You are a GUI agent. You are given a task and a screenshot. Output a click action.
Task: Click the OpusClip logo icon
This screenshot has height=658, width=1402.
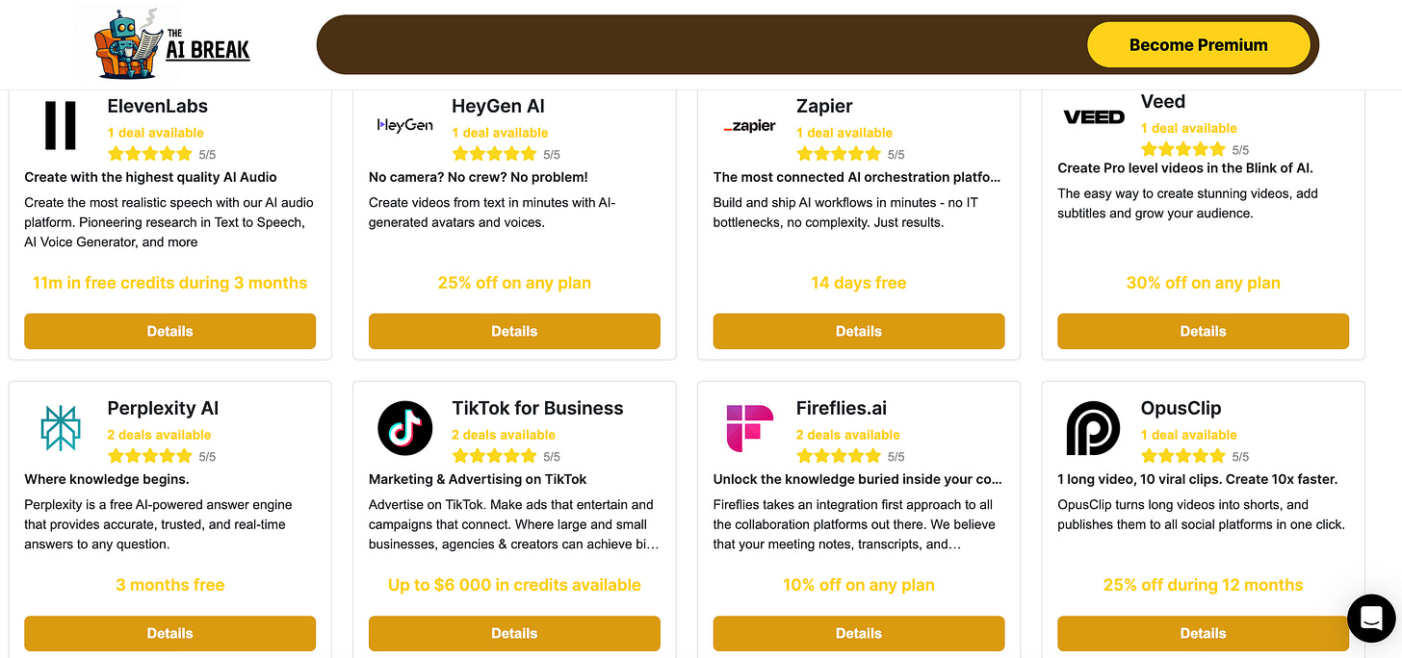1093,428
